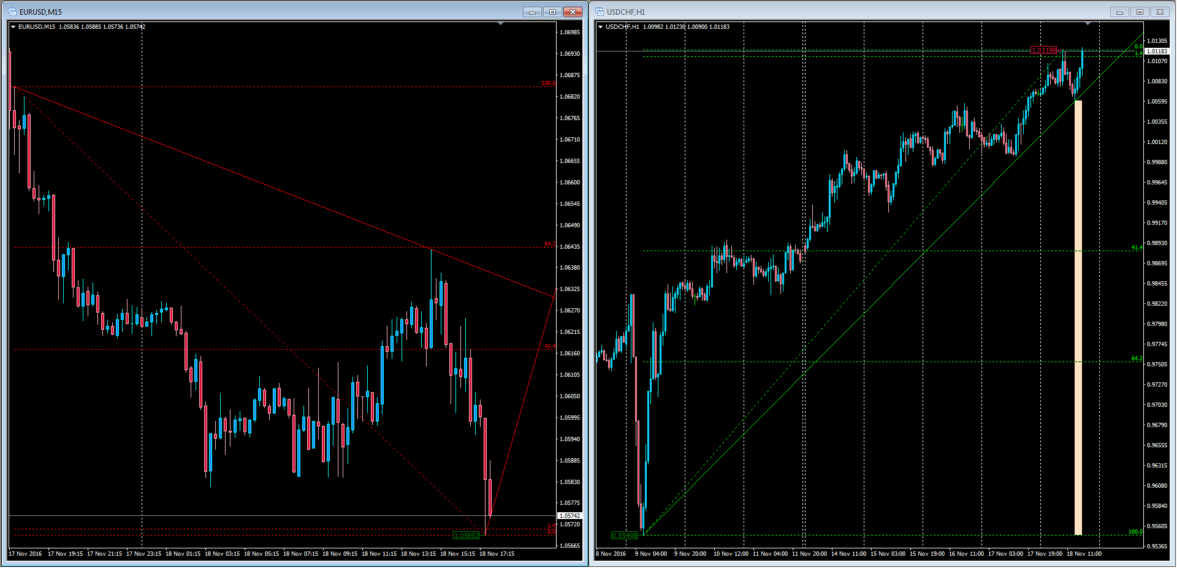Open the EURUSD,M15 window system icon
Screen dimensions: 1177x568
(x=12, y=12)
